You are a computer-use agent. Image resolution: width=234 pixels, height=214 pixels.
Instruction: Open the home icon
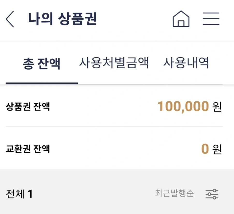pyautogui.click(x=181, y=19)
